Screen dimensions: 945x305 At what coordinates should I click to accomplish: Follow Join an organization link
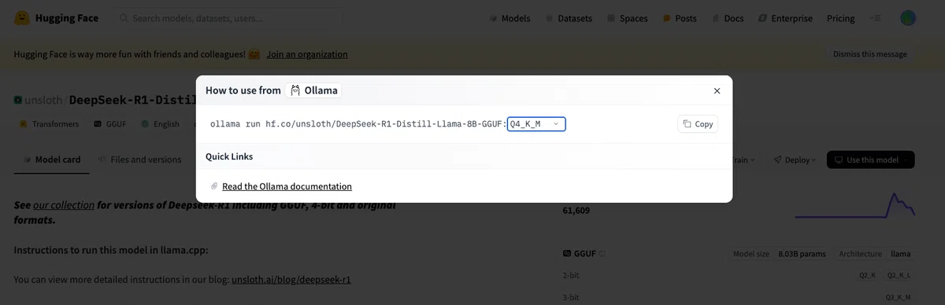pos(306,54)
